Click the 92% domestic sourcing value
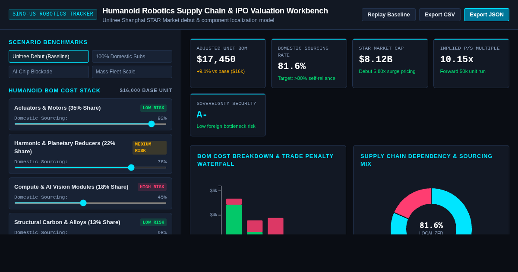 162,118
